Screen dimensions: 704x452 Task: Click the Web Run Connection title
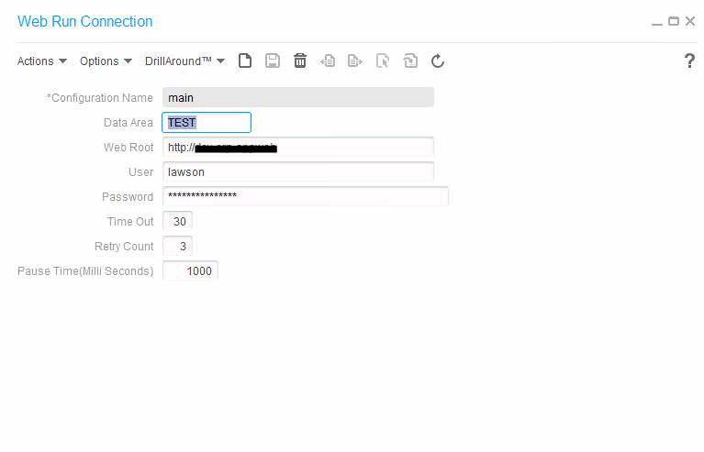(84, 21)
